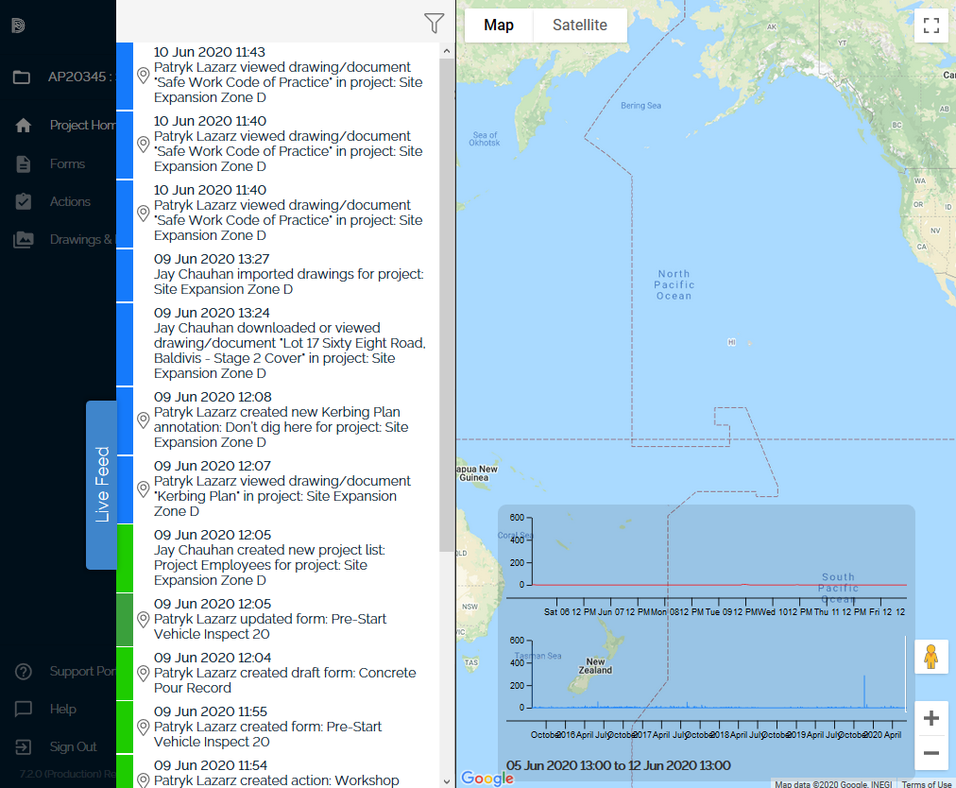This screenshot has height=788, width=956.
Task: Click the app logo icon
Action: click(x=18, y=25)
